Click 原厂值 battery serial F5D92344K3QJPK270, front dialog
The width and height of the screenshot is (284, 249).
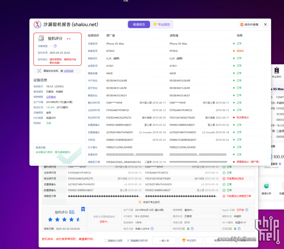(x=119, y=118)
